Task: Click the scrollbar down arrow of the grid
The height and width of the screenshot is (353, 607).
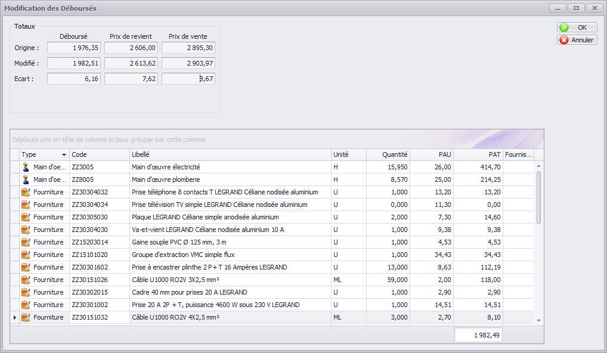Action: [x=538, y=320]
